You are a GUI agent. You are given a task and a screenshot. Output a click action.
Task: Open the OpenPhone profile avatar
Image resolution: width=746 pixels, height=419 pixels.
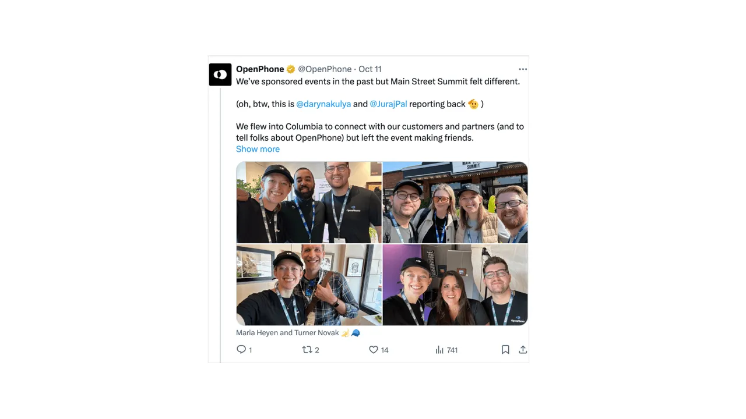point(220,74)
